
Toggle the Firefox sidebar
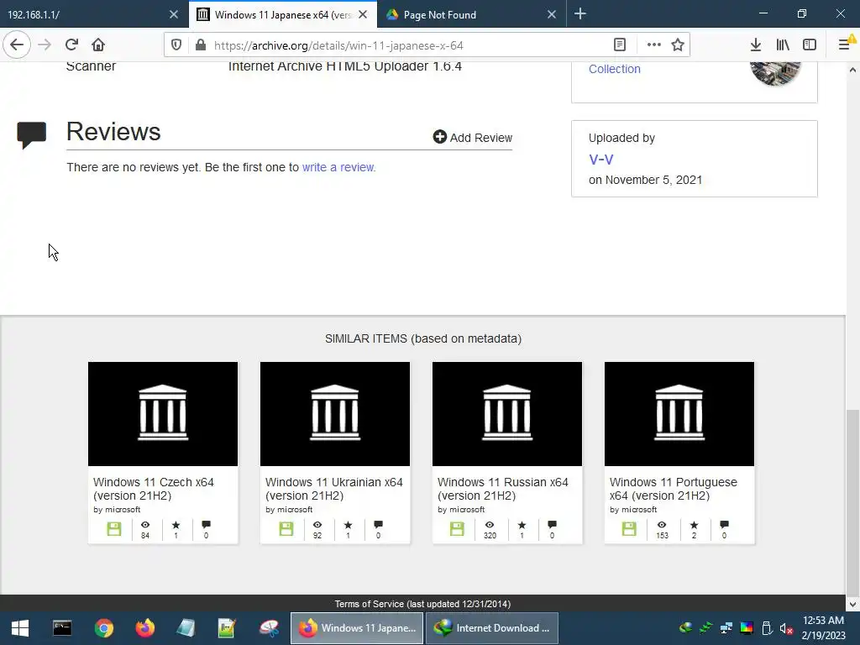coord(810,45)
